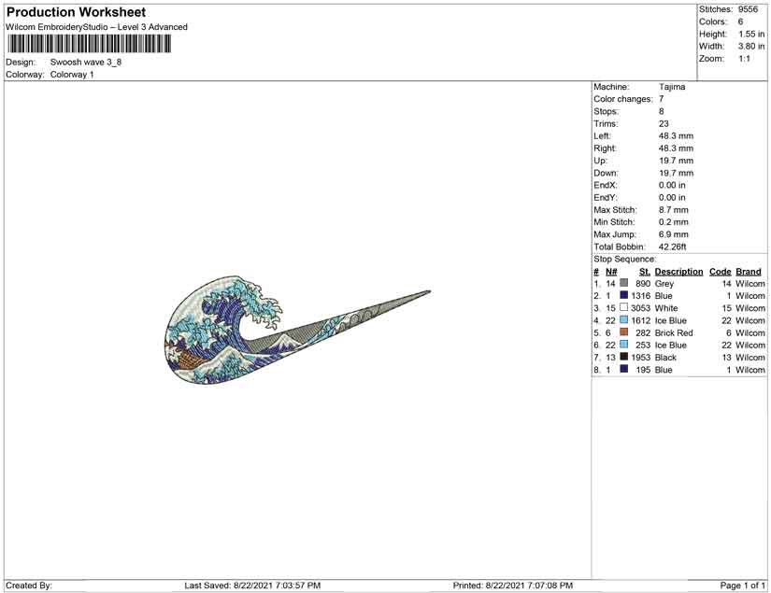Click stitch count '3053' for White
Screen dimensions: 771x593
click(641, 308)
